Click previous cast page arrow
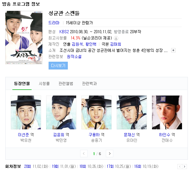This screenshot has width=195, height=174. tap(84, 154)
